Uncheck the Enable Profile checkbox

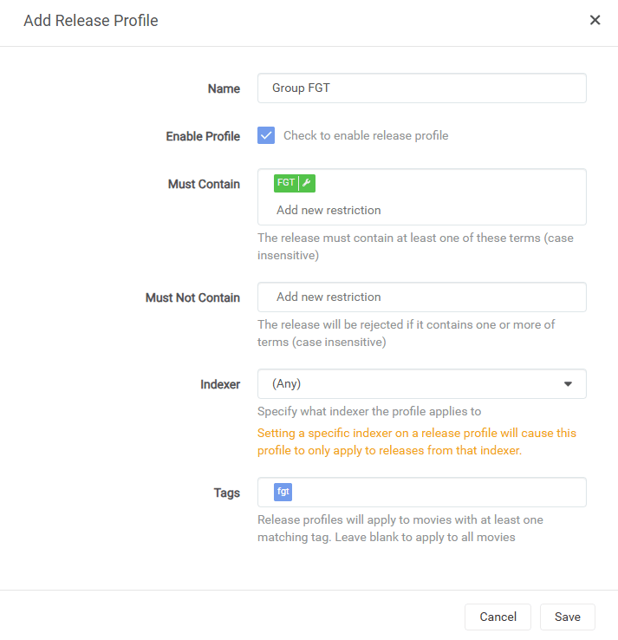click(x=266, y=135)
